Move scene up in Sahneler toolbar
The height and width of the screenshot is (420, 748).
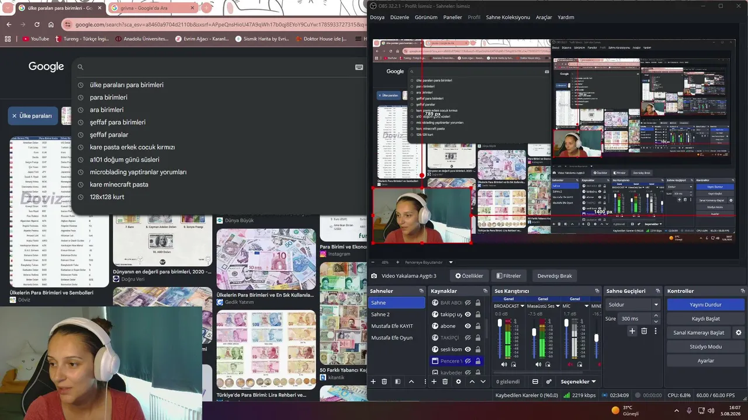tap(411, 381)
